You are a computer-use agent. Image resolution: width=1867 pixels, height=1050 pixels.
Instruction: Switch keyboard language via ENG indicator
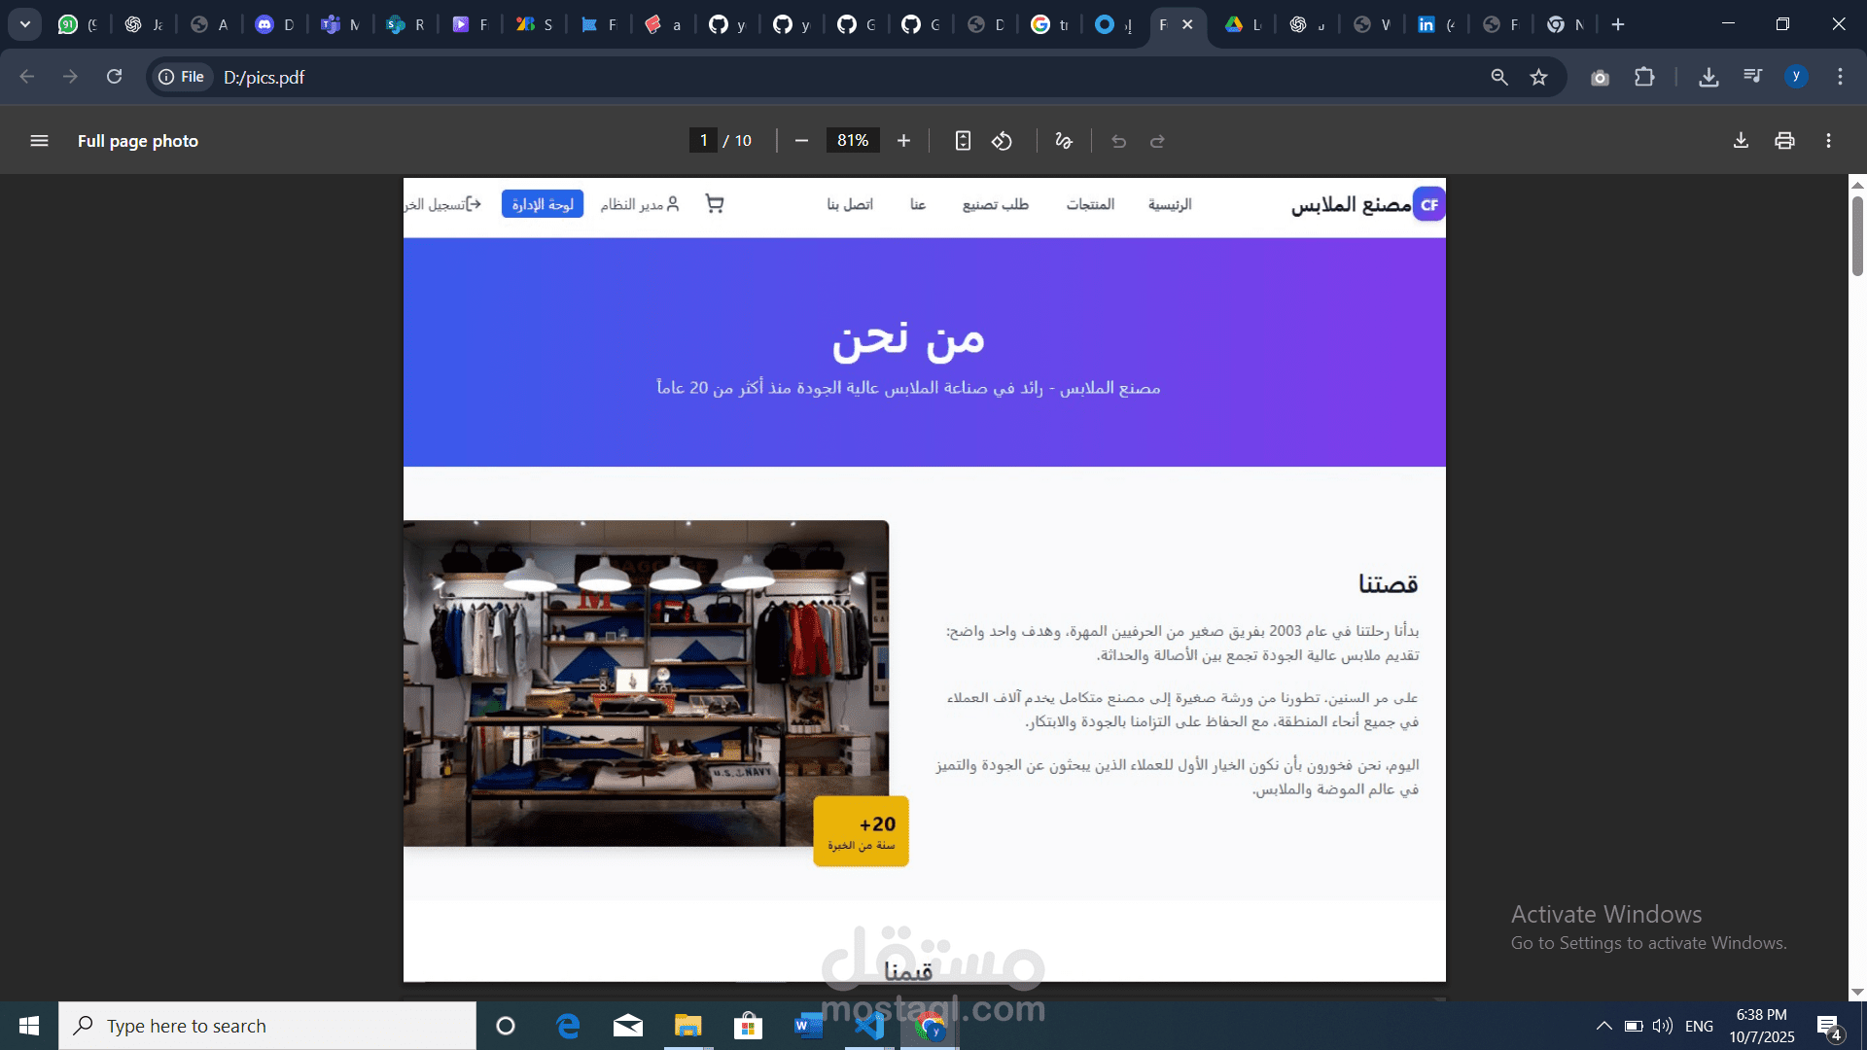pos(1699,1025)
